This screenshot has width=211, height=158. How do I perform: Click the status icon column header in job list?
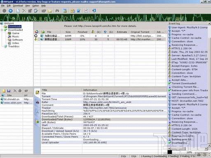point(37,32)
